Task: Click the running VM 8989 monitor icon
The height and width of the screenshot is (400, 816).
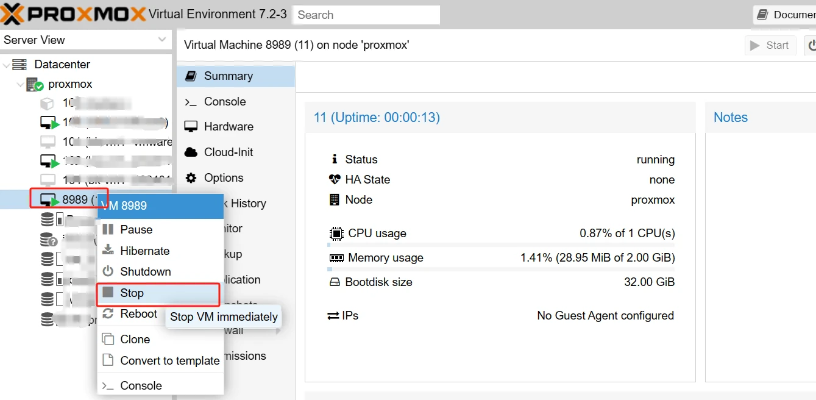Action: tap(49, 200)
